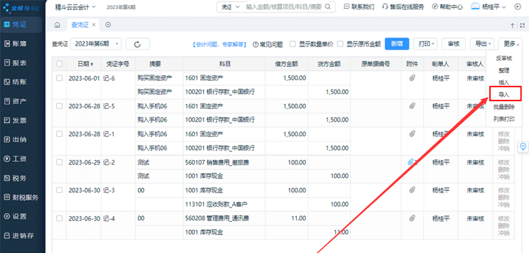Screen dimensions: 529x253
Task: Expand the 精斗云云会计 product dropdown
Action: (75, 7)
